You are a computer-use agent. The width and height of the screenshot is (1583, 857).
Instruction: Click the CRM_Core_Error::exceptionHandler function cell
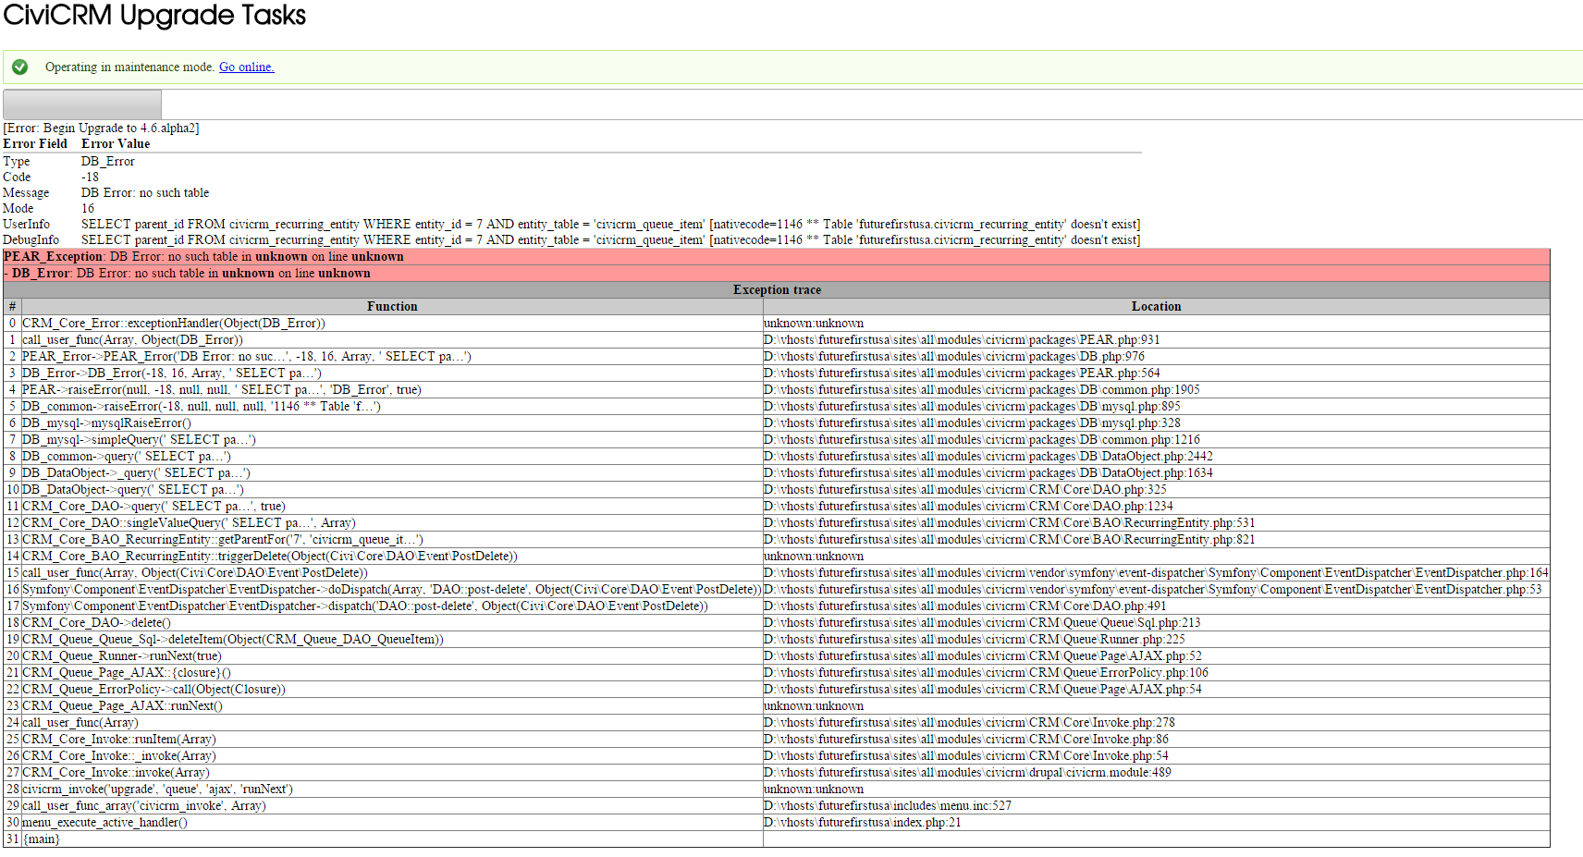[392, 324]
